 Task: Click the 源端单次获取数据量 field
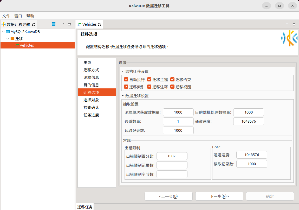(178, 112)
